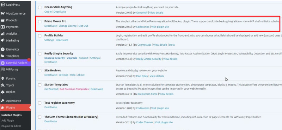Select the Profile Builder plugin checkbox
The height and width of the screenshot is (130, 282).
pyautogui.click(x=39, y=36)
